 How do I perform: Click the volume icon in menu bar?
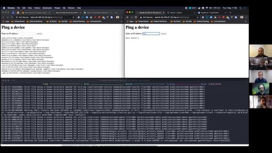[211, 8]
